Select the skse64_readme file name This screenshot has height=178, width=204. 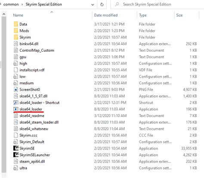[32, 116]
